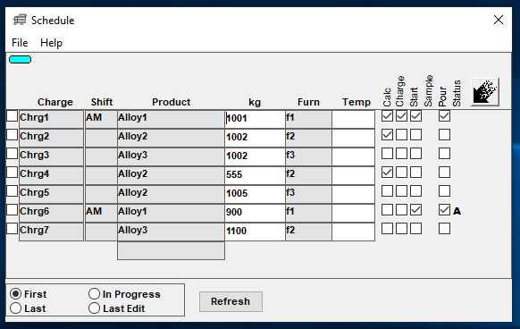Click the Refresh button
This screenshot has height=329, width=520.
click(231, 301)
